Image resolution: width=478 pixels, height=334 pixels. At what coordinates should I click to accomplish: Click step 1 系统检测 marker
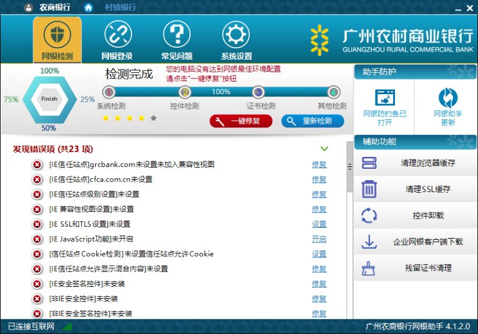(109, 92)
